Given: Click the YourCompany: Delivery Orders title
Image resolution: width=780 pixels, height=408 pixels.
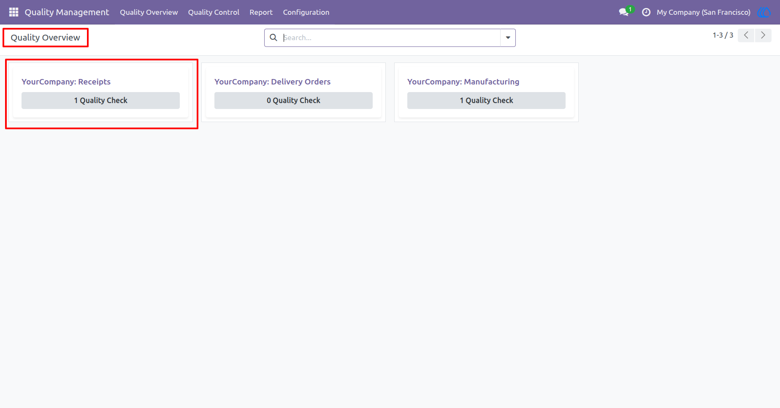Looking at the screenshot, I should pos(272,82).
